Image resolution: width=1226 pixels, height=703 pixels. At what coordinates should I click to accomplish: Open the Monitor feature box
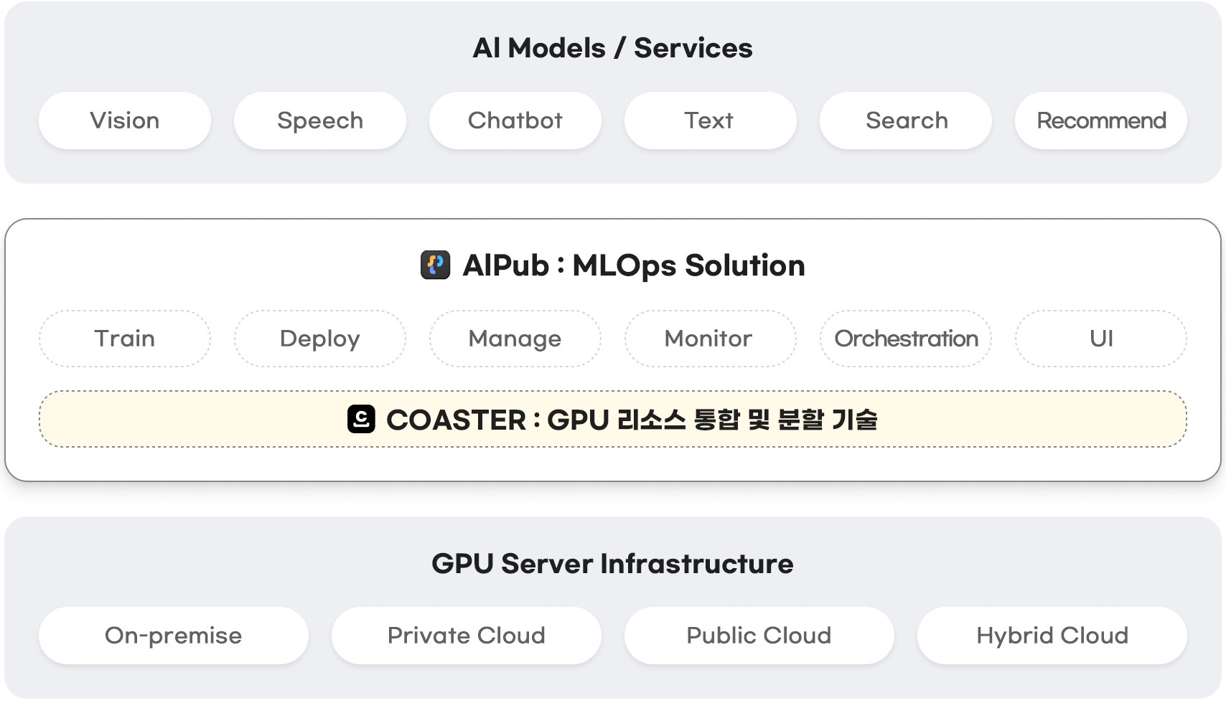pos(710,339)
